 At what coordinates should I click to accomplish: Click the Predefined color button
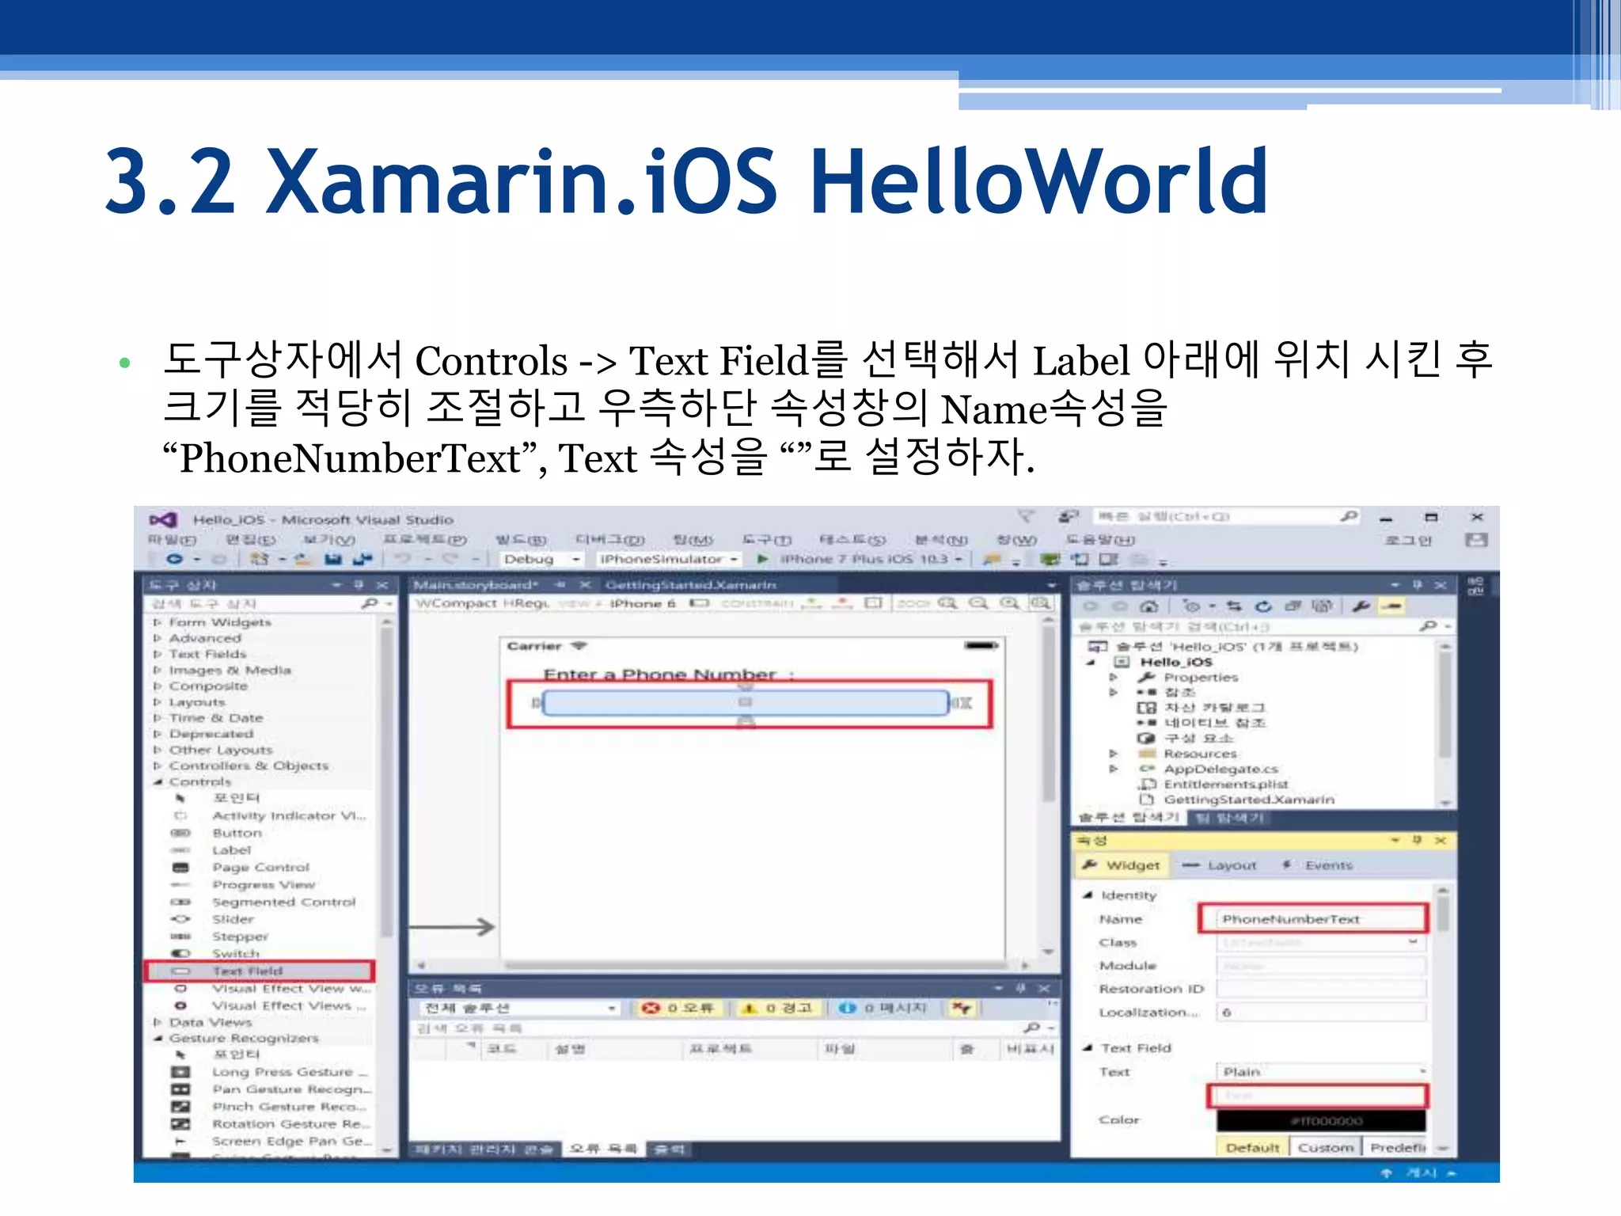coord(1396,1148)
